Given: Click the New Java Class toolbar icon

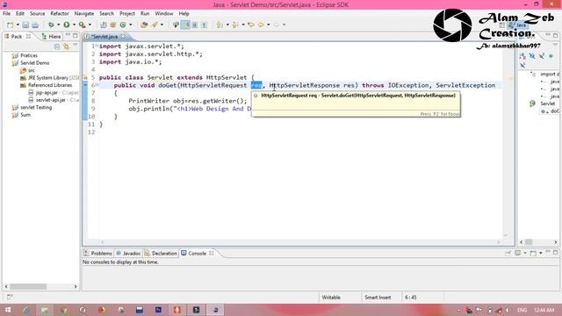Looking at the screenshot, I should [123, 25].
